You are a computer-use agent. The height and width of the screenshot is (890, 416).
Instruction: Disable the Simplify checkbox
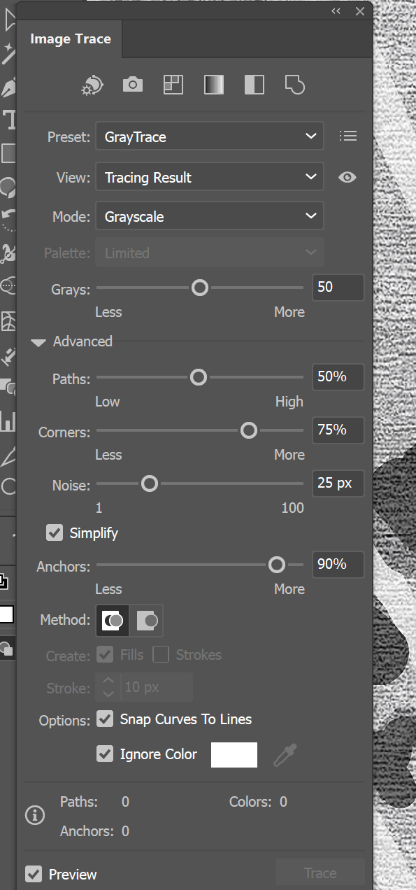pos(55,532)
